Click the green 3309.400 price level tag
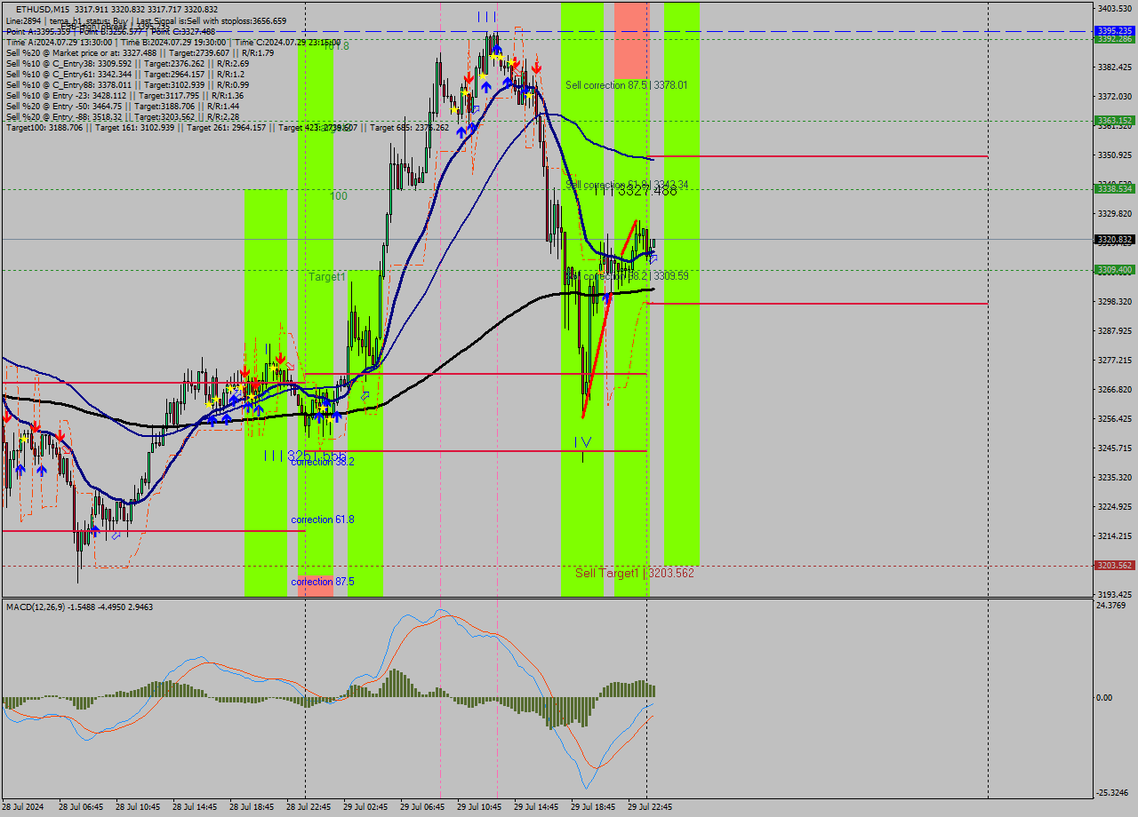 tap(1114, 270)
